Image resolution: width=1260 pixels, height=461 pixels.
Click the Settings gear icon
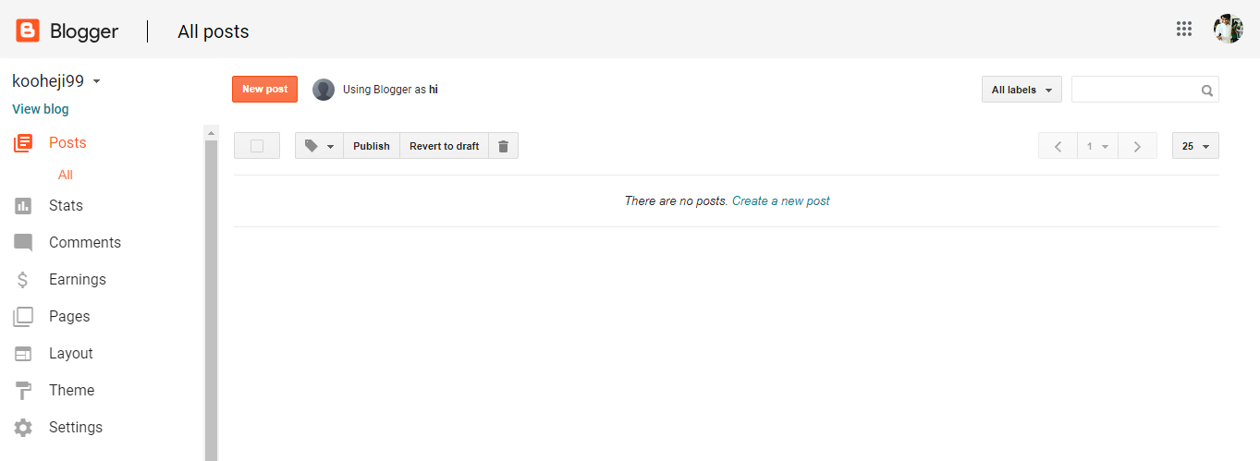(x=23, y=428)
